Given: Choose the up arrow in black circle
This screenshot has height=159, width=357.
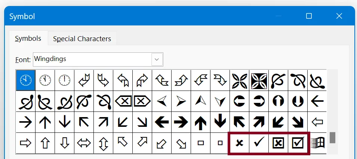Looking at the screenshot, I should 278,101.
